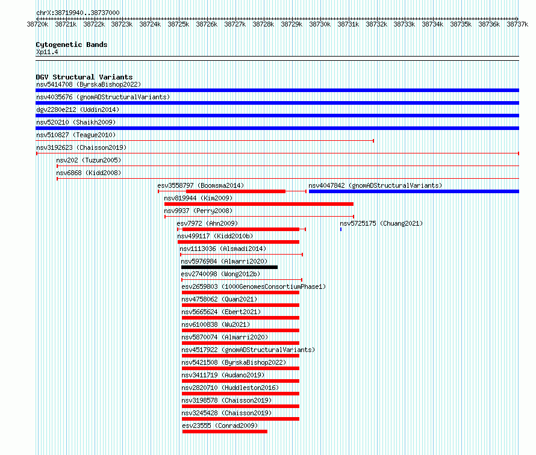Click the red bar under esv23555
Screen dimensions: 536x455
point(225,432)
